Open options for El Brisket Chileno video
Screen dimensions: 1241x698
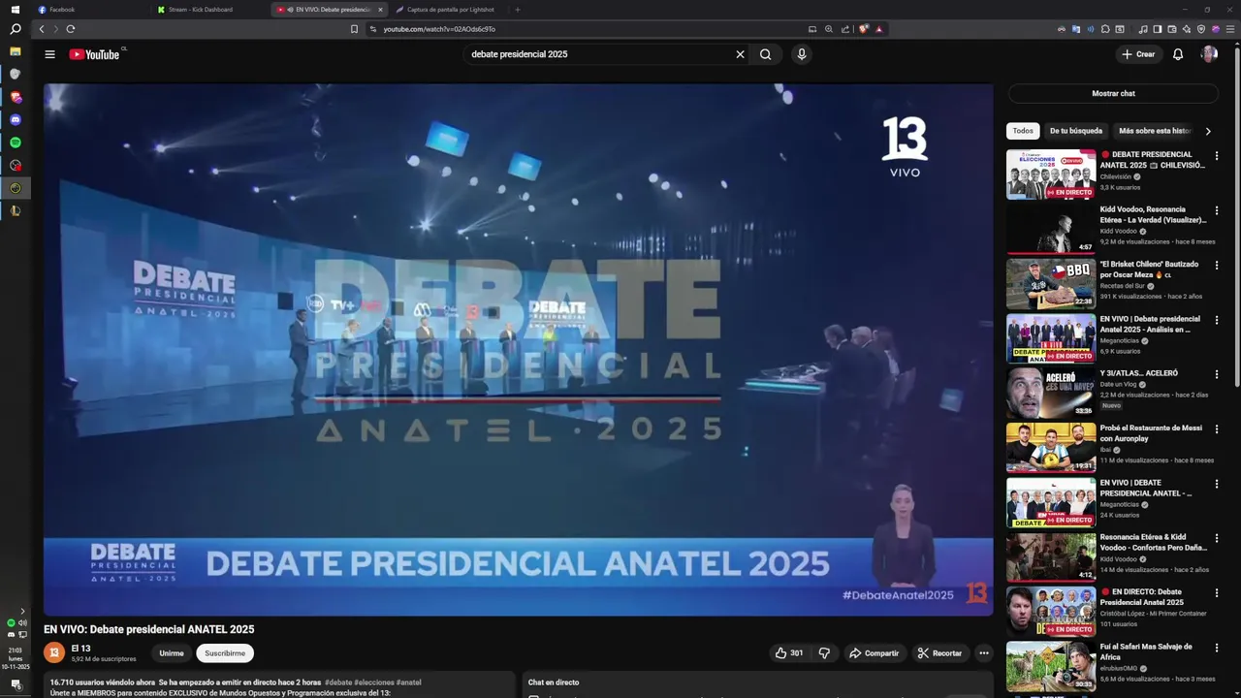(x=1217, y=265)
